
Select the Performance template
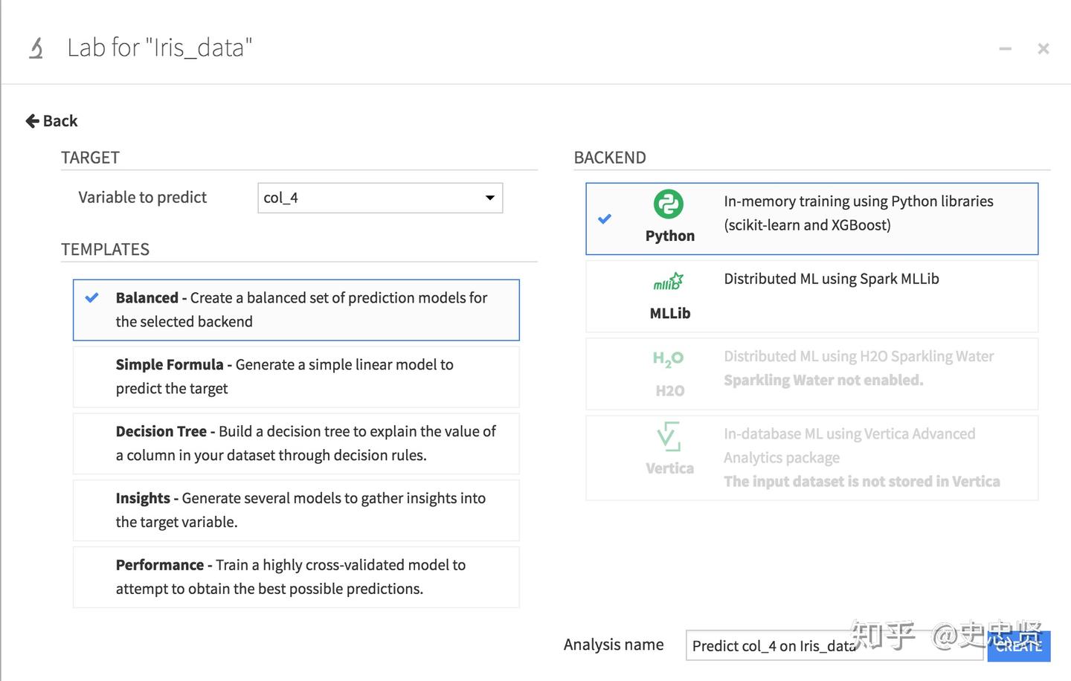(296, 577)
